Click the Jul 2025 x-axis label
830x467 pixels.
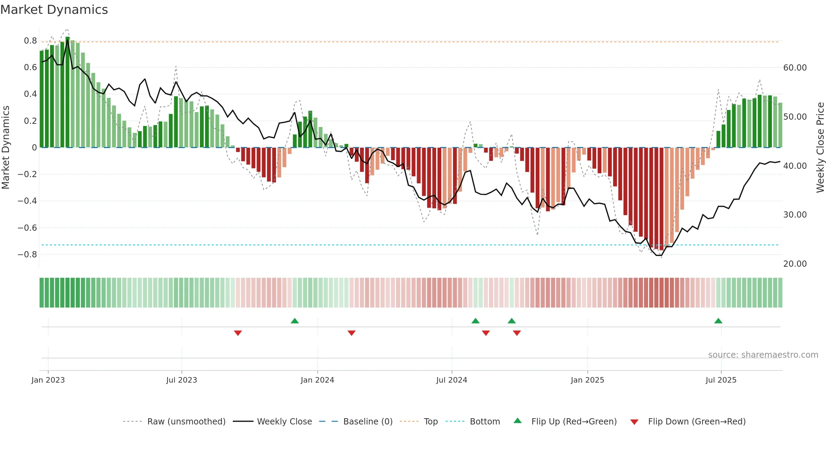pyautogui.click(x=721, y=380)
